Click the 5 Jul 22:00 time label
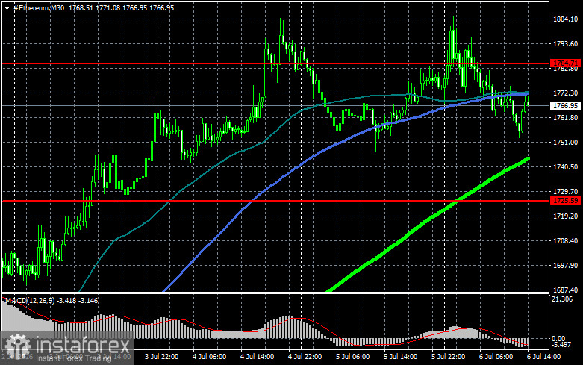This screenshot has height=365, width=583. [x=448, y=357]
